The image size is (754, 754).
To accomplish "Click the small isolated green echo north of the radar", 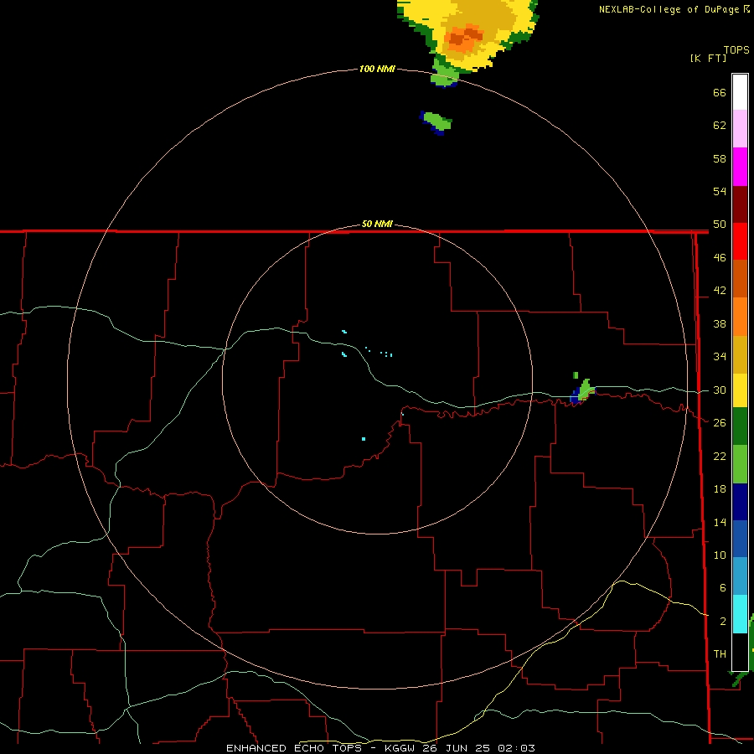I will [x=436, y=122].
